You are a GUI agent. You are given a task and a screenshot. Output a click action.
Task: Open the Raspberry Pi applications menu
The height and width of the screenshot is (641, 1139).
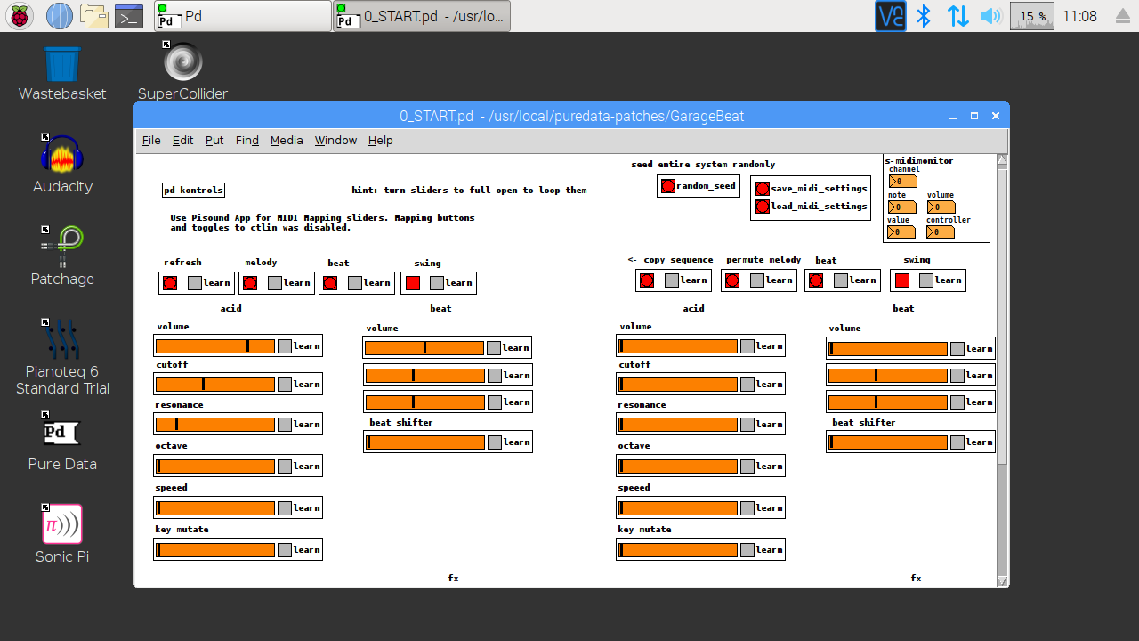coord(20,16)
